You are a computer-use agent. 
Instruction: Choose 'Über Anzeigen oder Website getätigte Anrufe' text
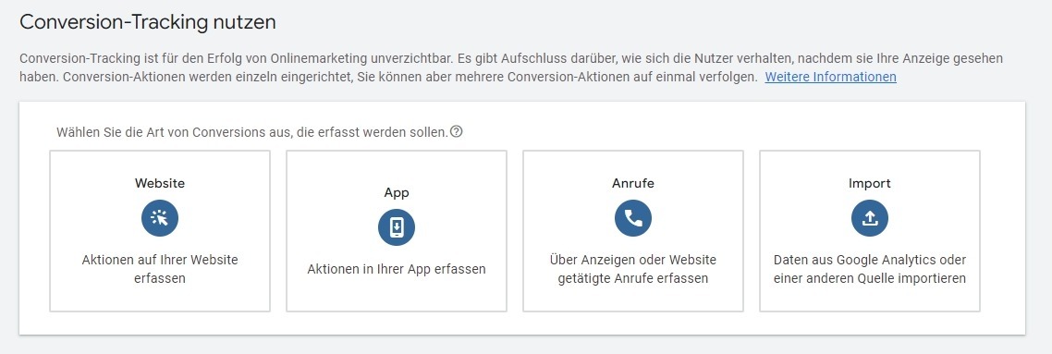click(x=633, y=268)
